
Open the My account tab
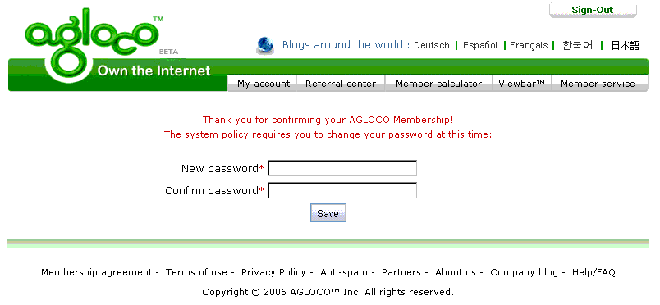263,84
